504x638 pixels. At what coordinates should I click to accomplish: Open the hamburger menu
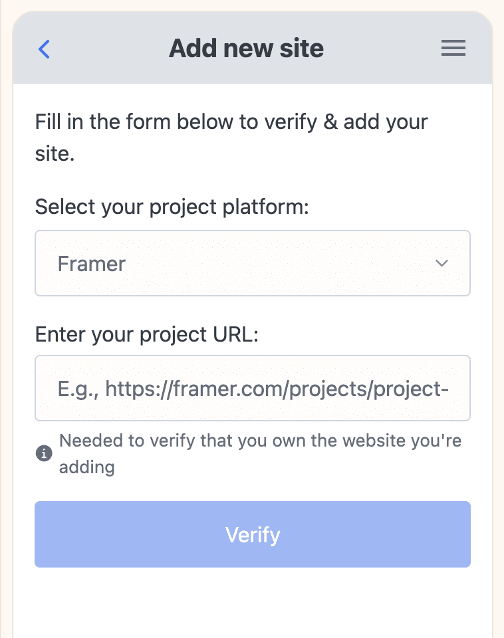(x=453, y=49)
